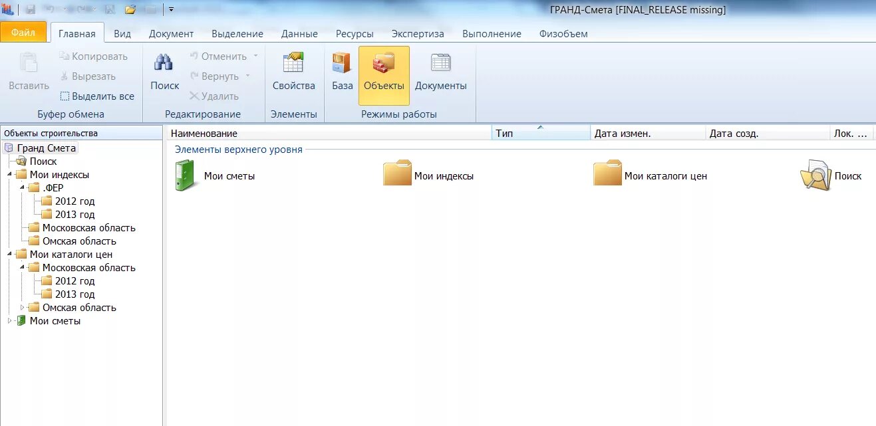876x426 pixels.
Task: Expand Омская область under Мои каталоги цен
Action: 23,308
